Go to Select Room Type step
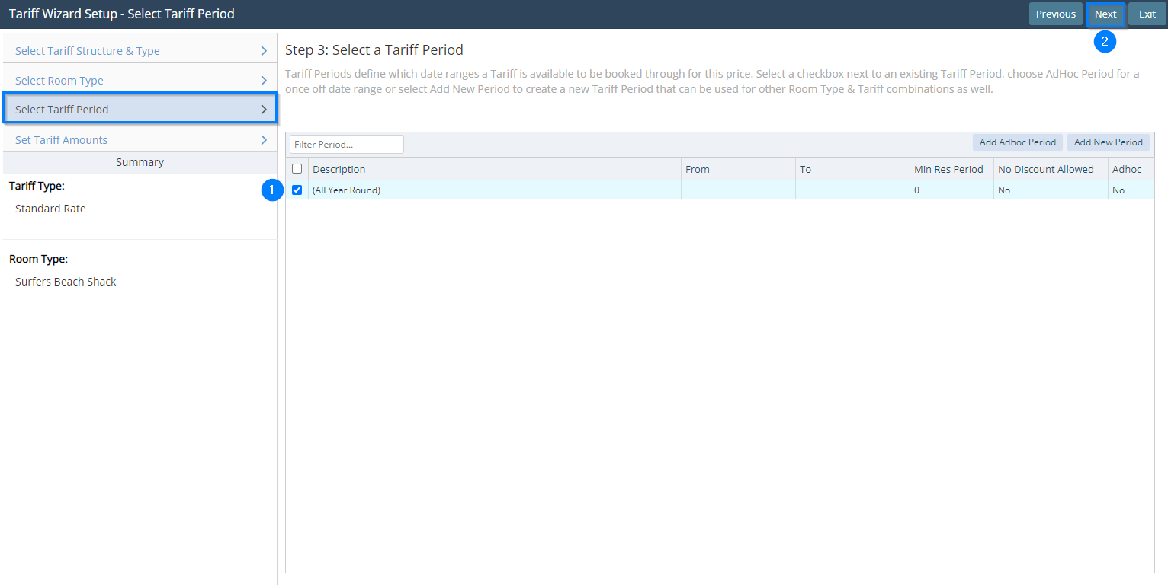This screenshot has height=587, width=1168. pyautogui.click(x=59, y=81)
